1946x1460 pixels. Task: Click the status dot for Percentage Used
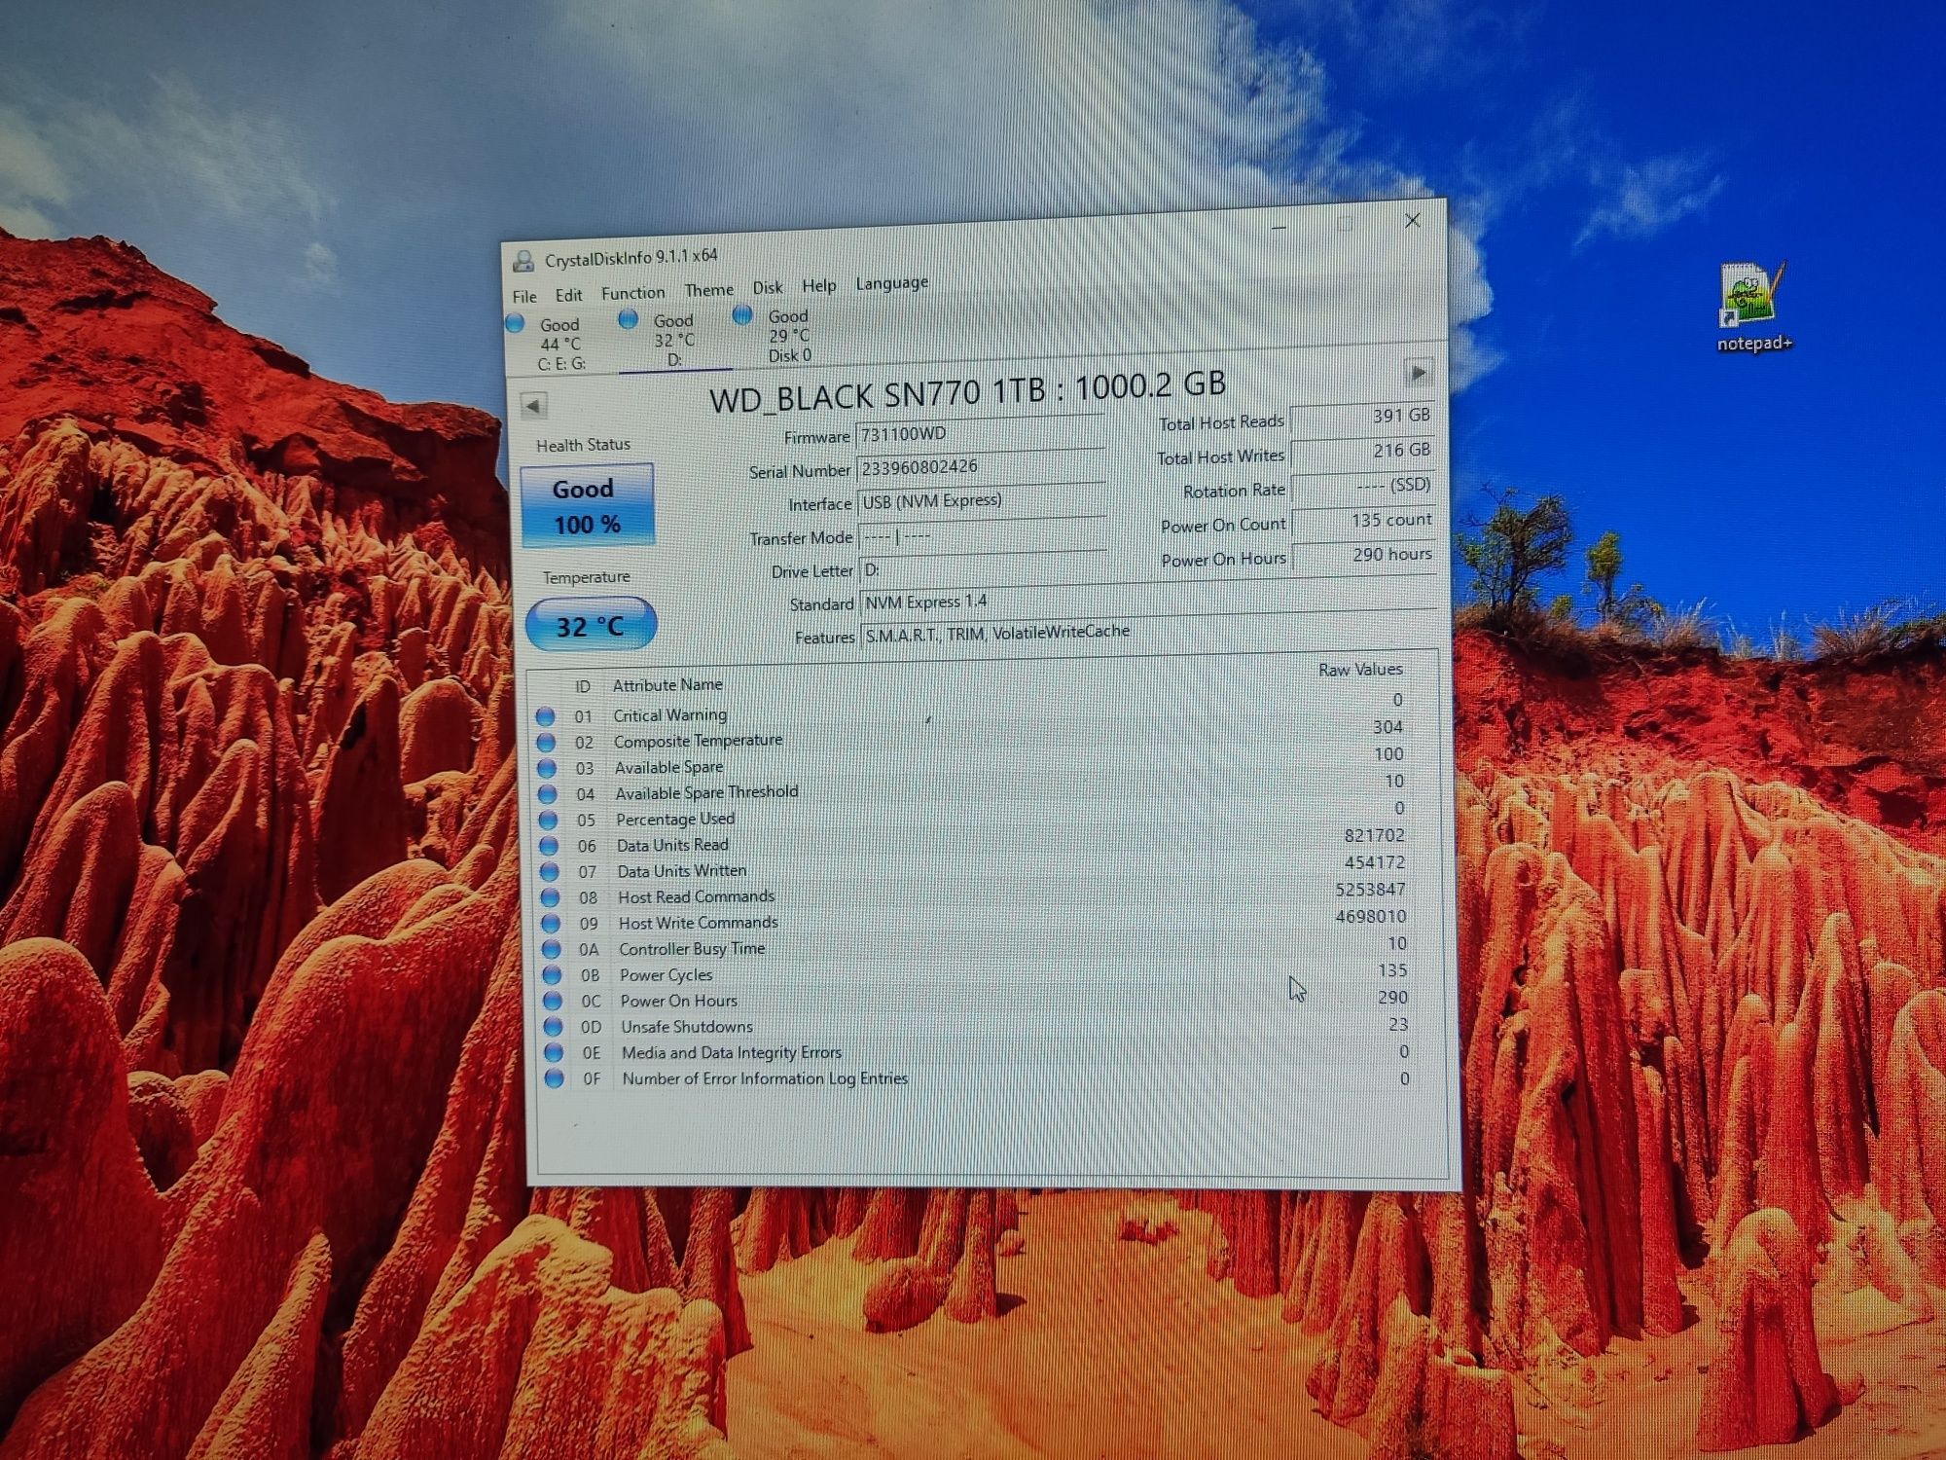[548, 821]
